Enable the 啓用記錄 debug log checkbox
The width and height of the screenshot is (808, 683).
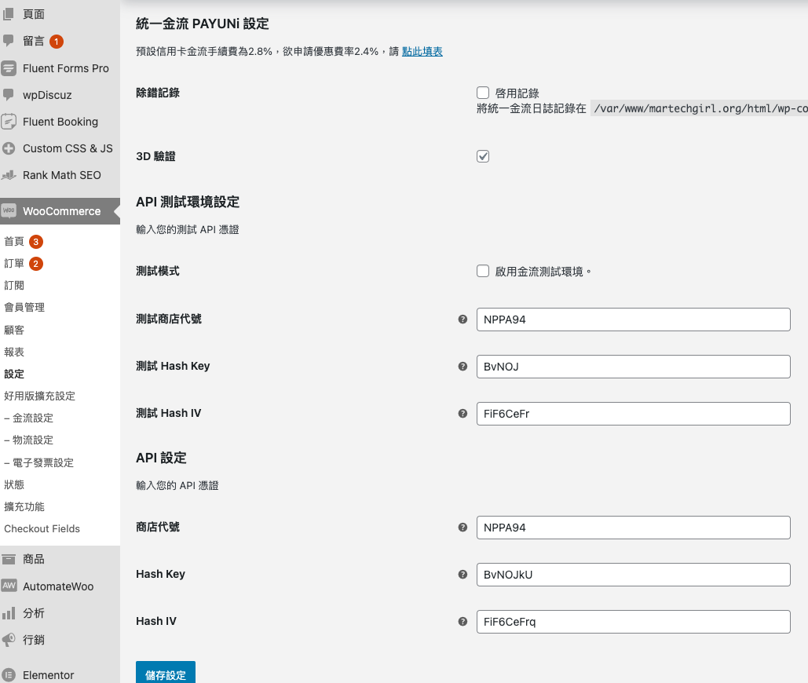click(x=483, y=92)
